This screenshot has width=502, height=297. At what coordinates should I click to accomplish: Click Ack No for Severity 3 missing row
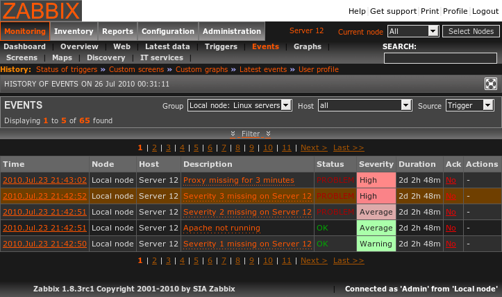click(451, 196)
